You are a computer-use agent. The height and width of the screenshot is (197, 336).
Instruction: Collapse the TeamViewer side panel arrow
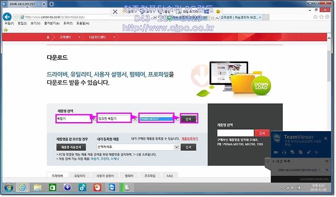(268, 162)
